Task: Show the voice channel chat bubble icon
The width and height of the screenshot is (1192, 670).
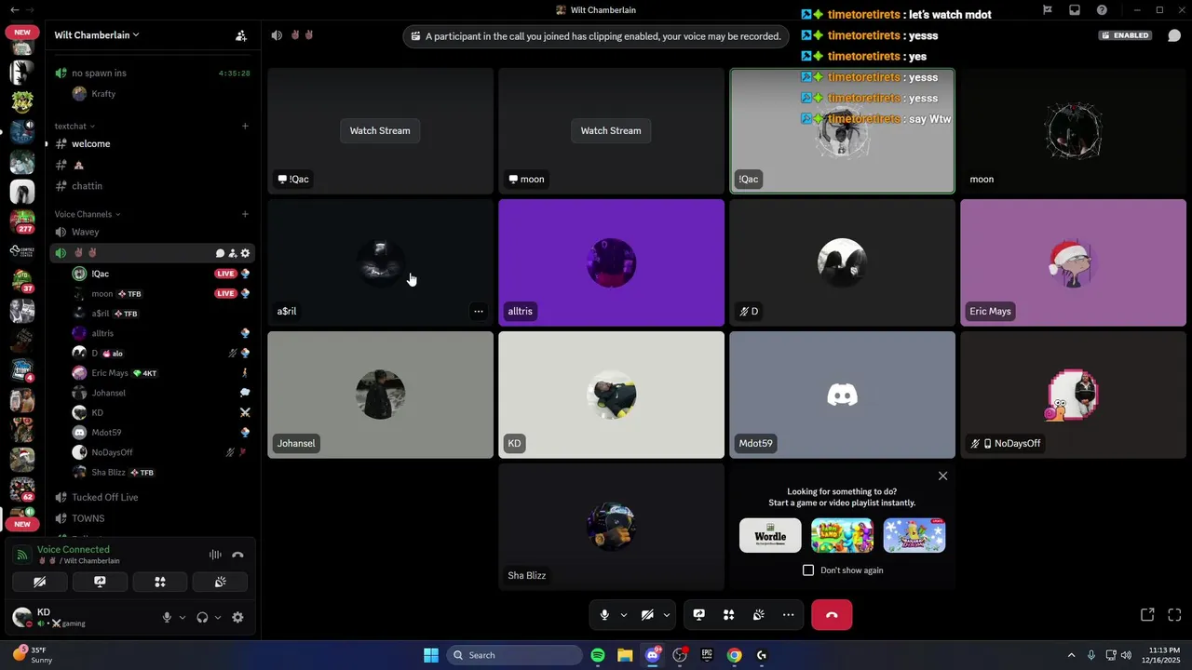Action: (1174, 35)
